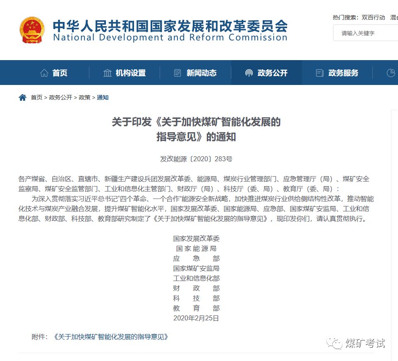Click the 政务公开 breadcrumb link
The width and height of the screenshot is (398, 361).
pos(61,97)
